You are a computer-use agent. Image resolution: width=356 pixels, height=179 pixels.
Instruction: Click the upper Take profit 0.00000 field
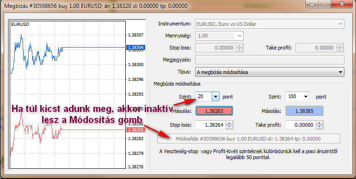click(x=316, y=48)
